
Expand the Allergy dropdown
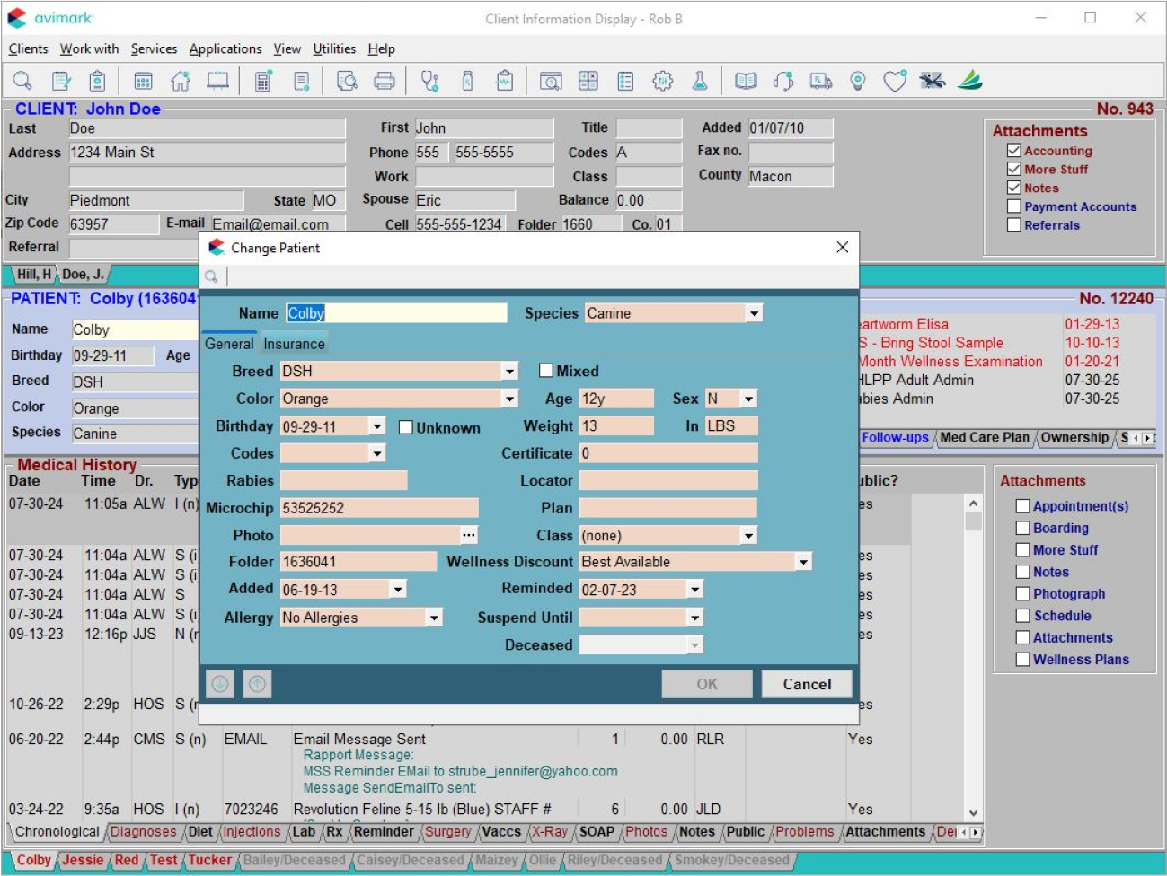pyautogui.click(x=434, y=618)
